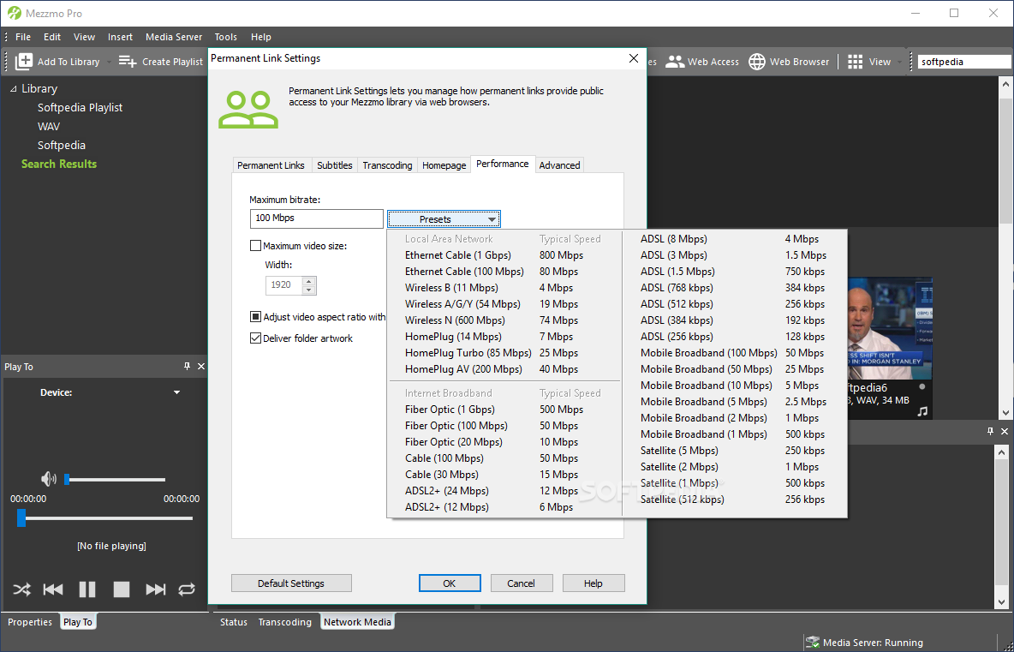Click the Default Settings button

(291, 583)
